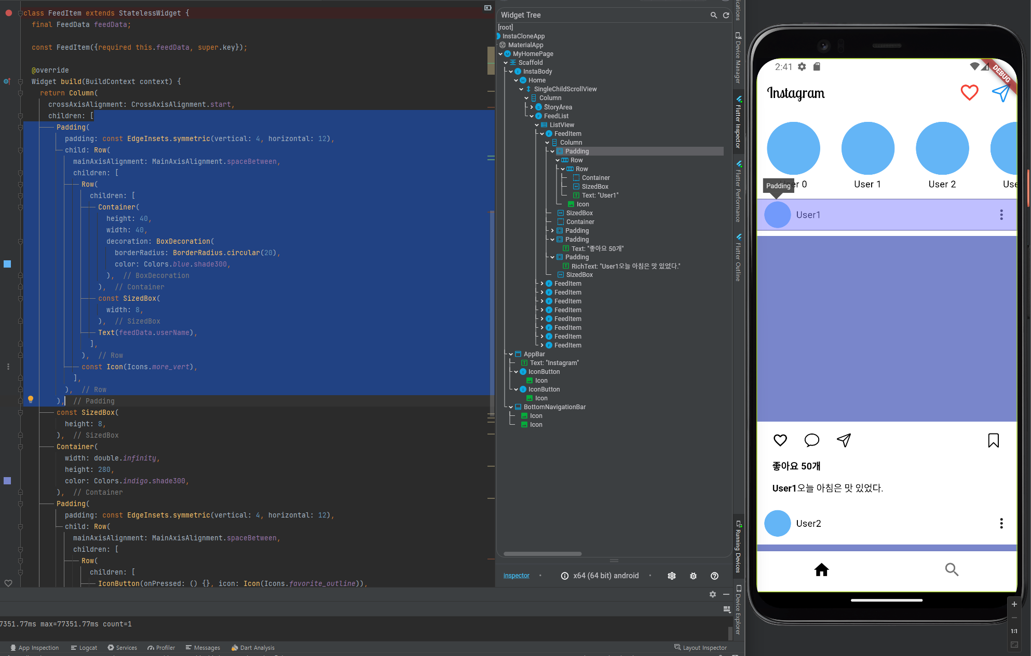The height and width of the screenshot is (656, 1031).
Task: Click the indigo color swatch in gutter
Action: tap(7, 481)
